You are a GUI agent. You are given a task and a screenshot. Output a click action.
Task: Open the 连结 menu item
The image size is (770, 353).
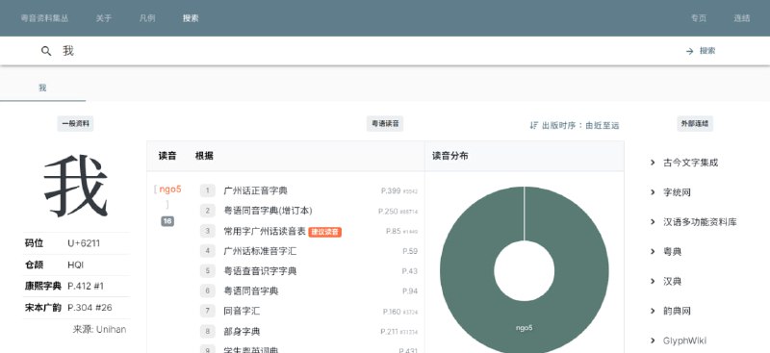pyautogui.click(x=742, y=18)
